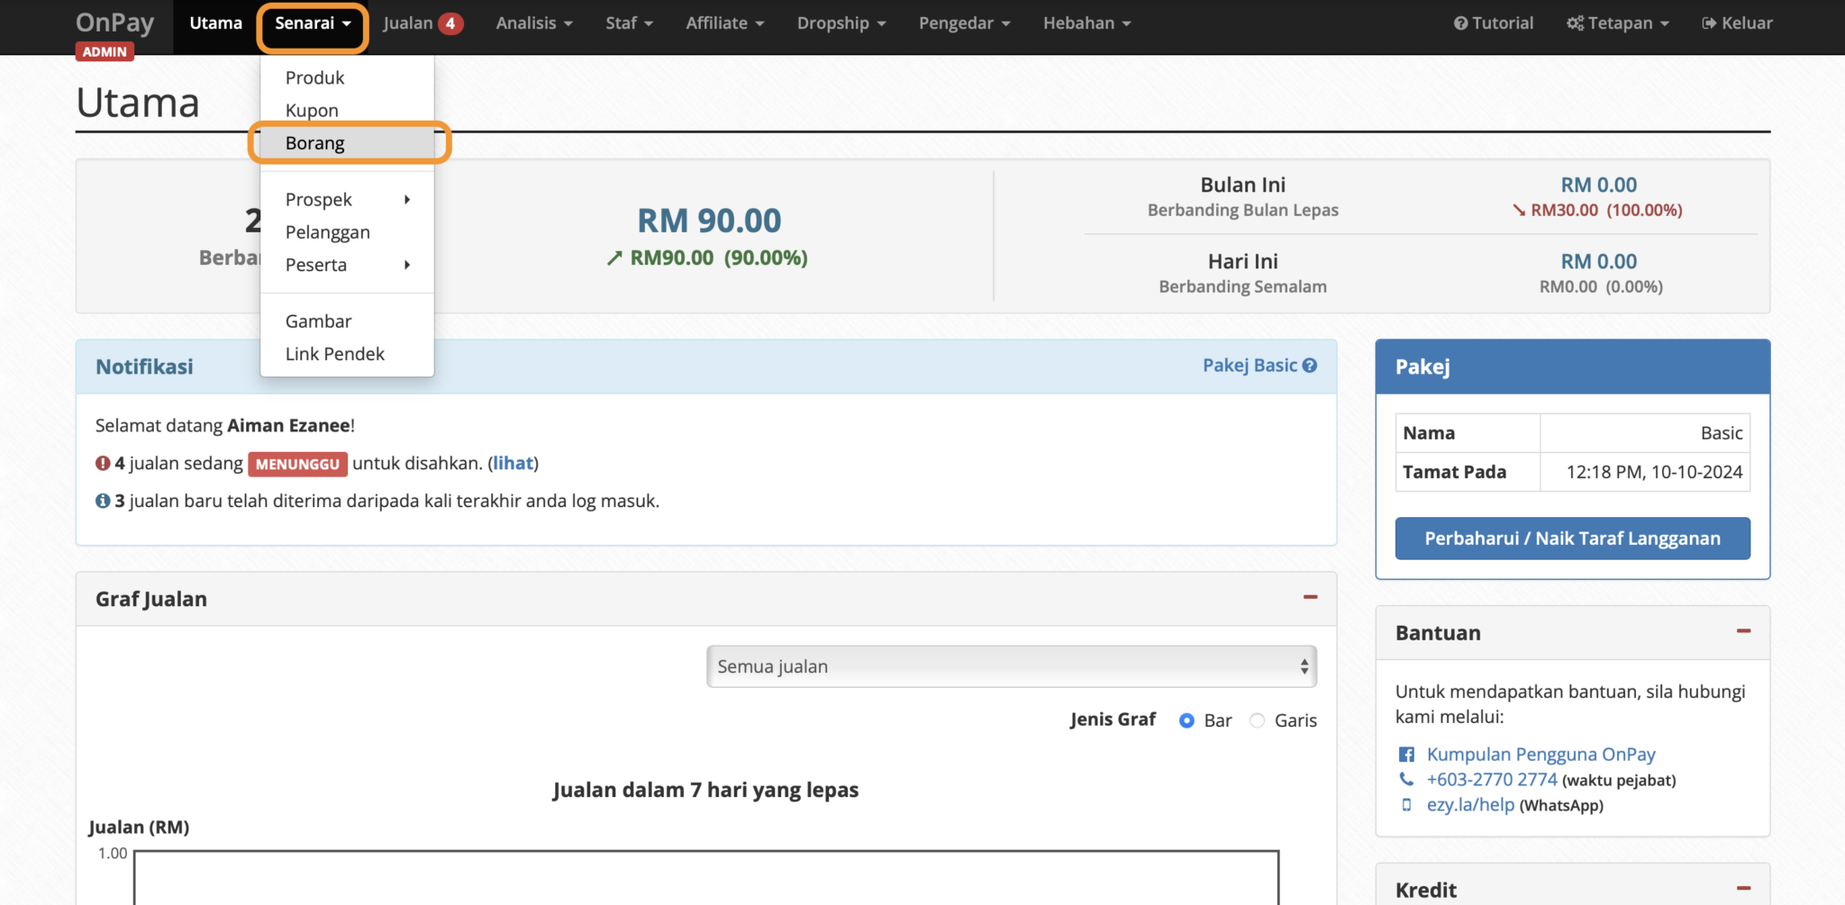Collapse the Graf Jualan panel
The width and height of the screenshot is (1845, 905).
click(x=1312, y=597)
